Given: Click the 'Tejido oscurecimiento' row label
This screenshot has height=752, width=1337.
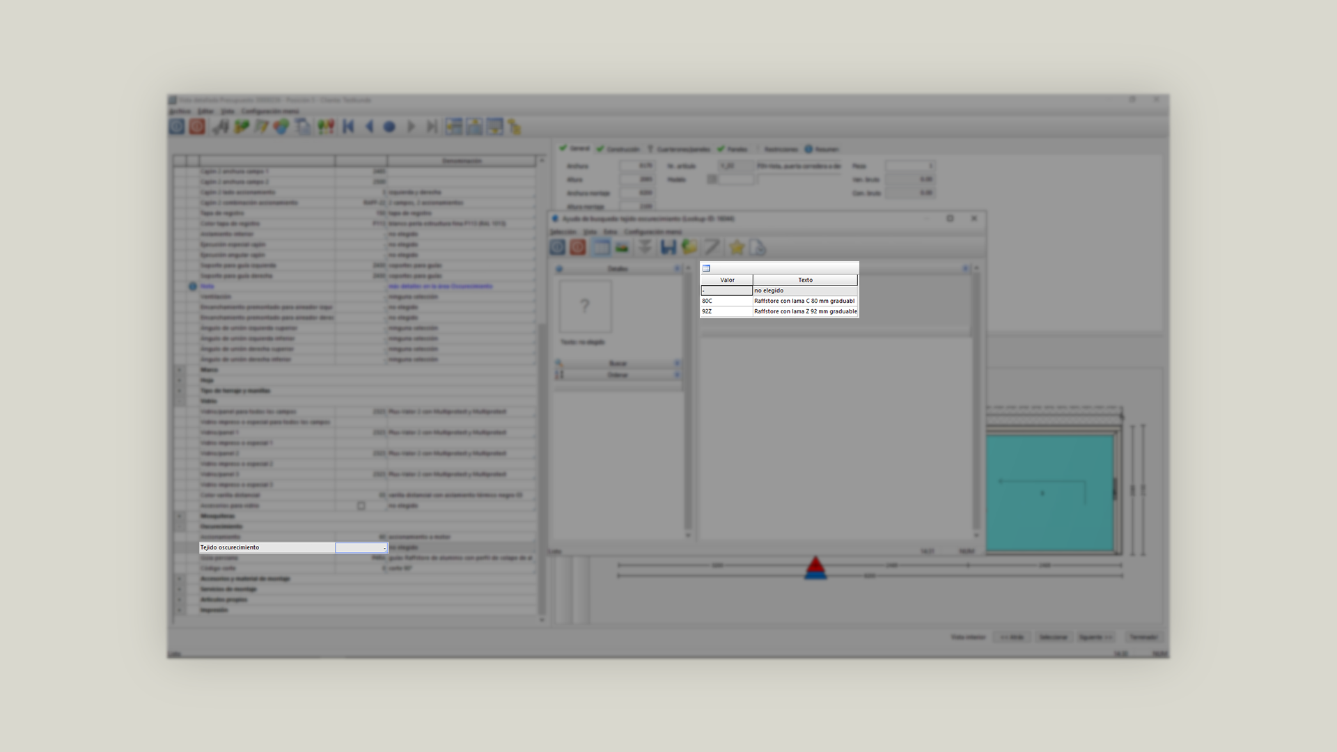Looking at the screenshot, I should (267, 547).
